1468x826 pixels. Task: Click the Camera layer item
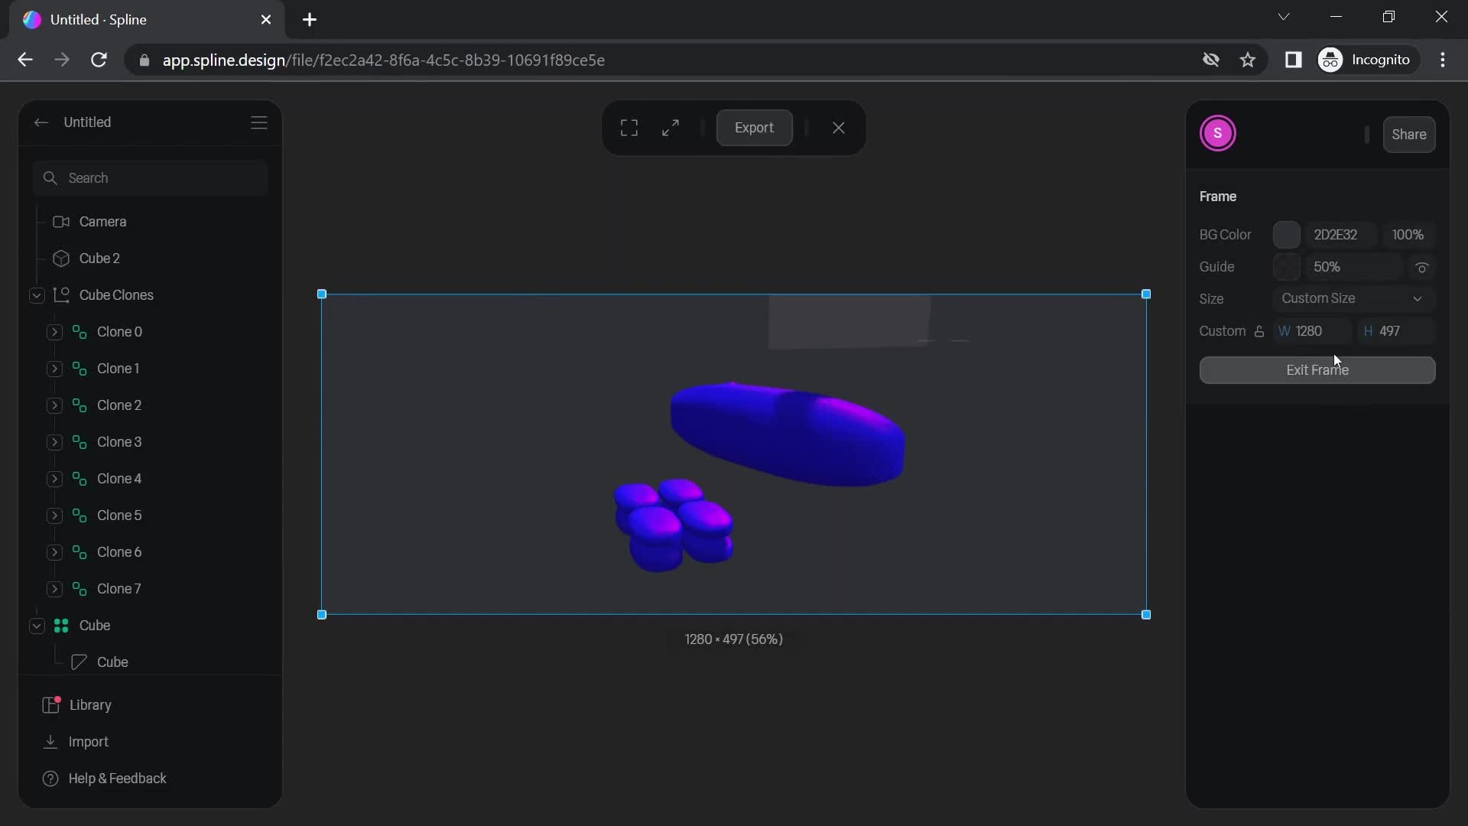click(x=103, y=221)
